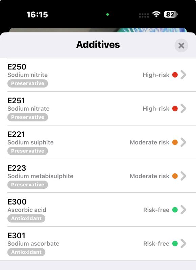Image resolution: width=196 pixels, height=270 pixels.
Task: Tap the orange dot beside Sodium metabisulphite
Action: pyautogui.click(x=175, y=176)
